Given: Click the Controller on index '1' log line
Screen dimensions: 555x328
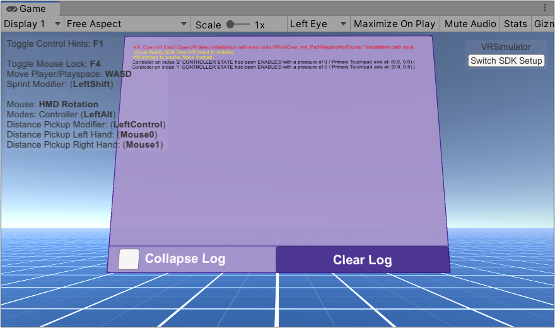Looking at the screenshot, I should click(x=274, y=67).
